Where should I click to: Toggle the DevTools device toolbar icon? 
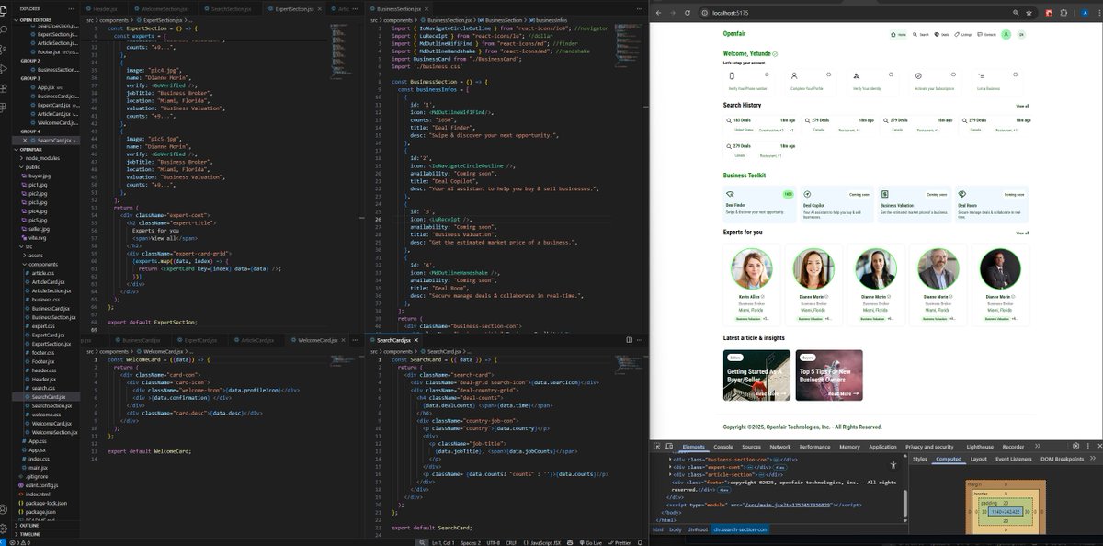pos(669,447)
